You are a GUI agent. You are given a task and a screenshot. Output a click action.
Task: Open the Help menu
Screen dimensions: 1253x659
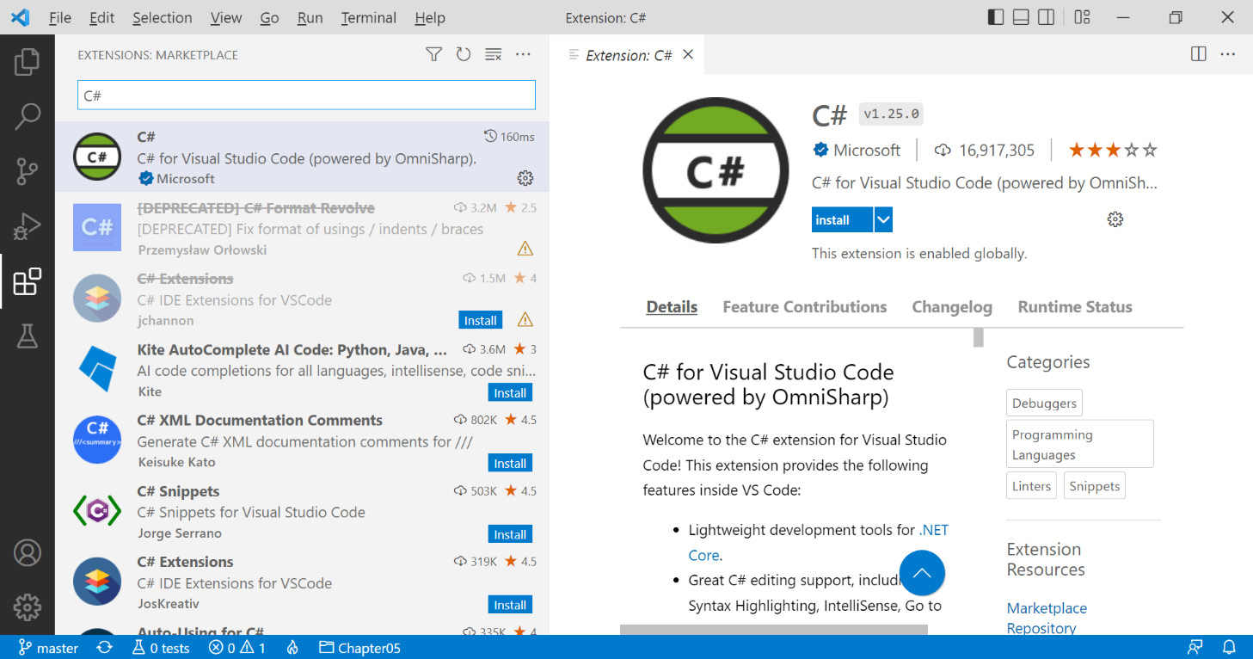point(430,17)
